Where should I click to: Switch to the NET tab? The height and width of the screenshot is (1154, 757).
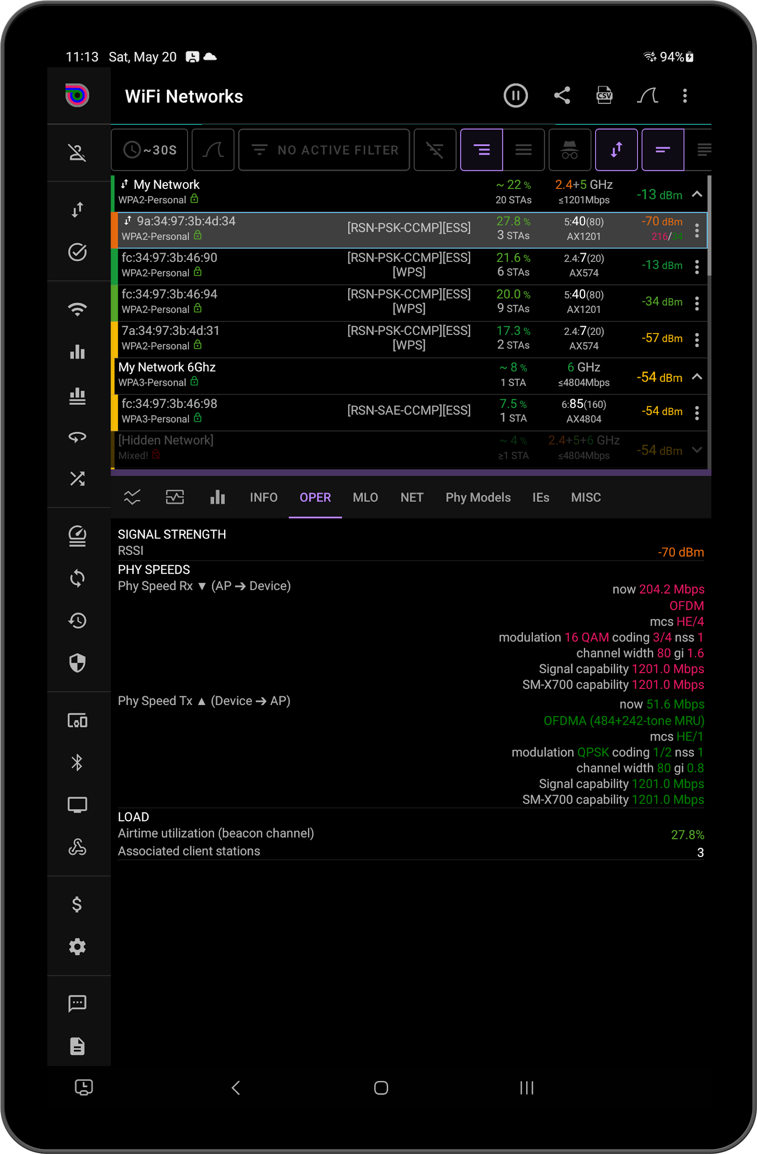412,498
